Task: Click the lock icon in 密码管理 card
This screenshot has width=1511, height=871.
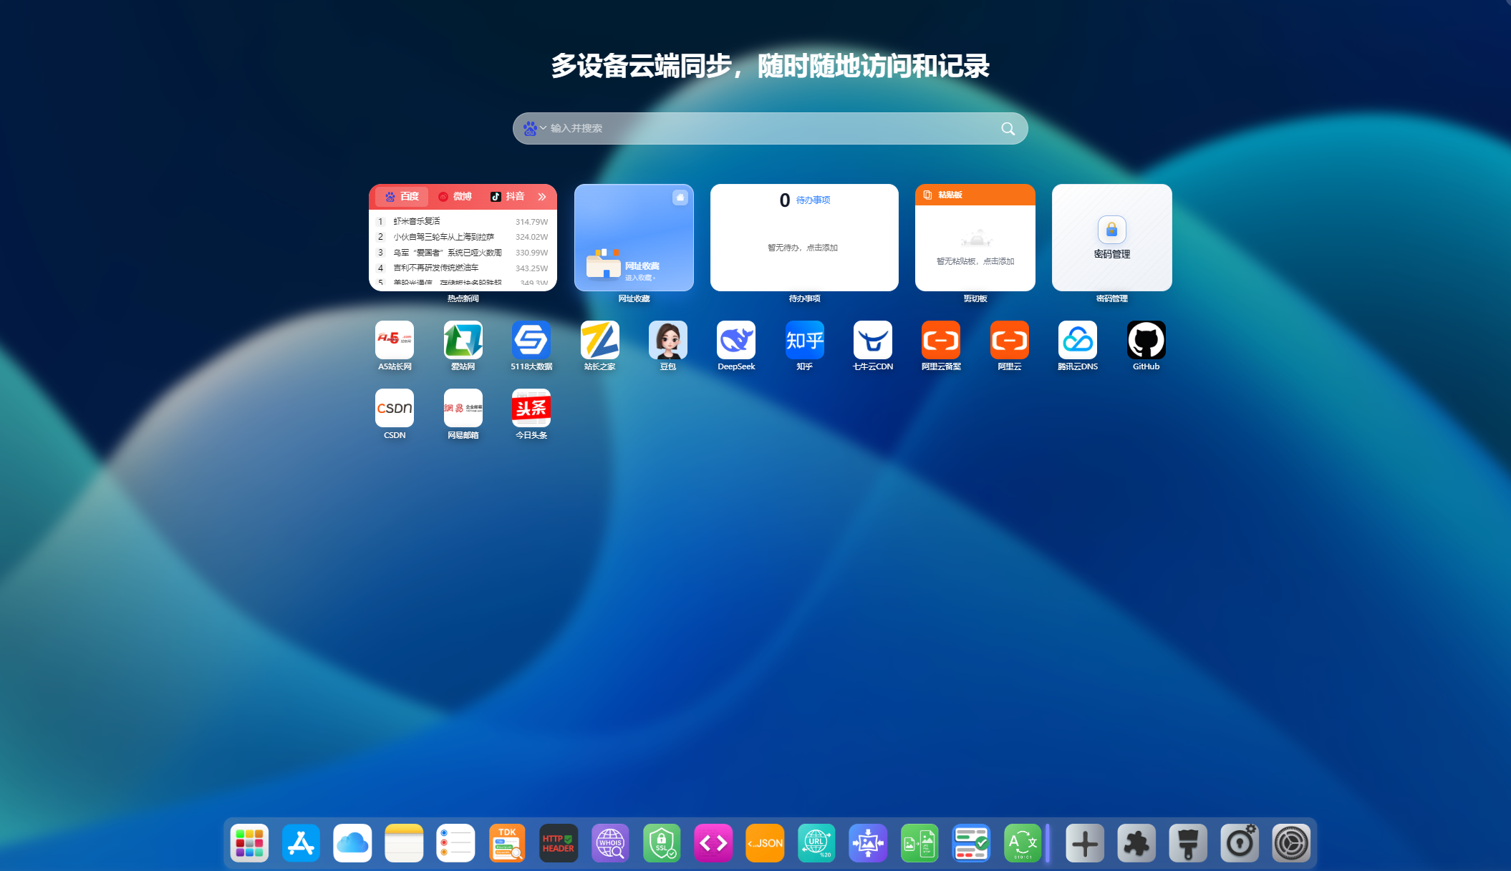Action: point(1112,230)
